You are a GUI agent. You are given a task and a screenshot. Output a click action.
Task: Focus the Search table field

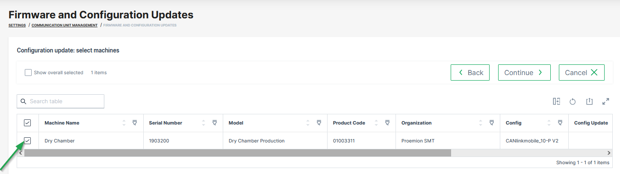coord(64,101)
